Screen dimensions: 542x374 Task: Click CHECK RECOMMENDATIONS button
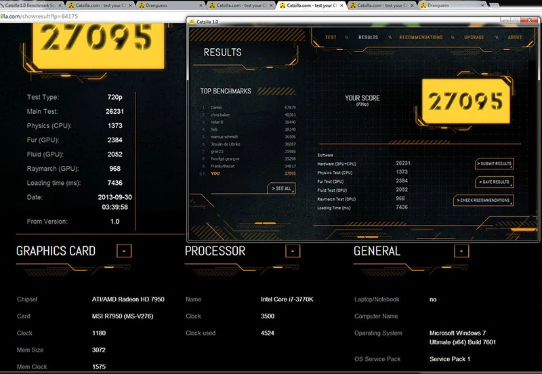pos(483,200)
